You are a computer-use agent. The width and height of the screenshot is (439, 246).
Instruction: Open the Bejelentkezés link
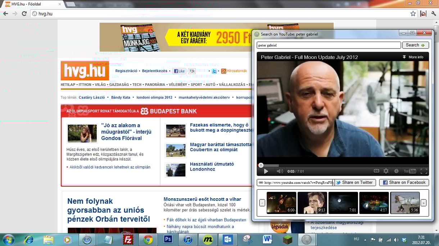(155, 71)
